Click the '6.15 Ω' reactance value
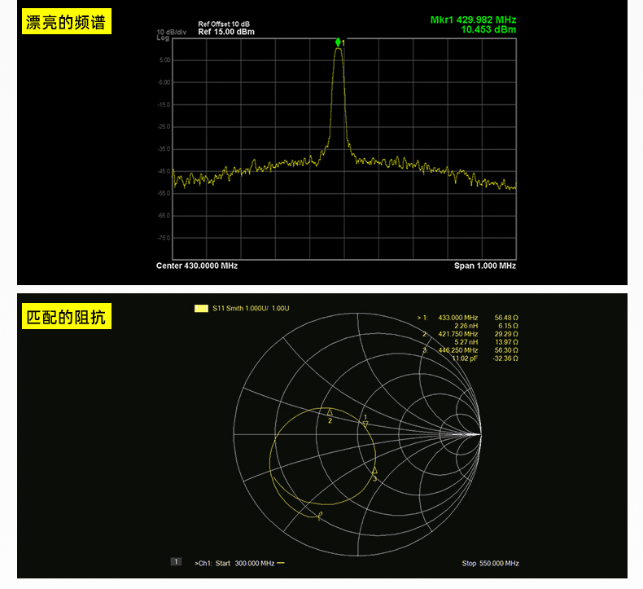 point(508,326)
